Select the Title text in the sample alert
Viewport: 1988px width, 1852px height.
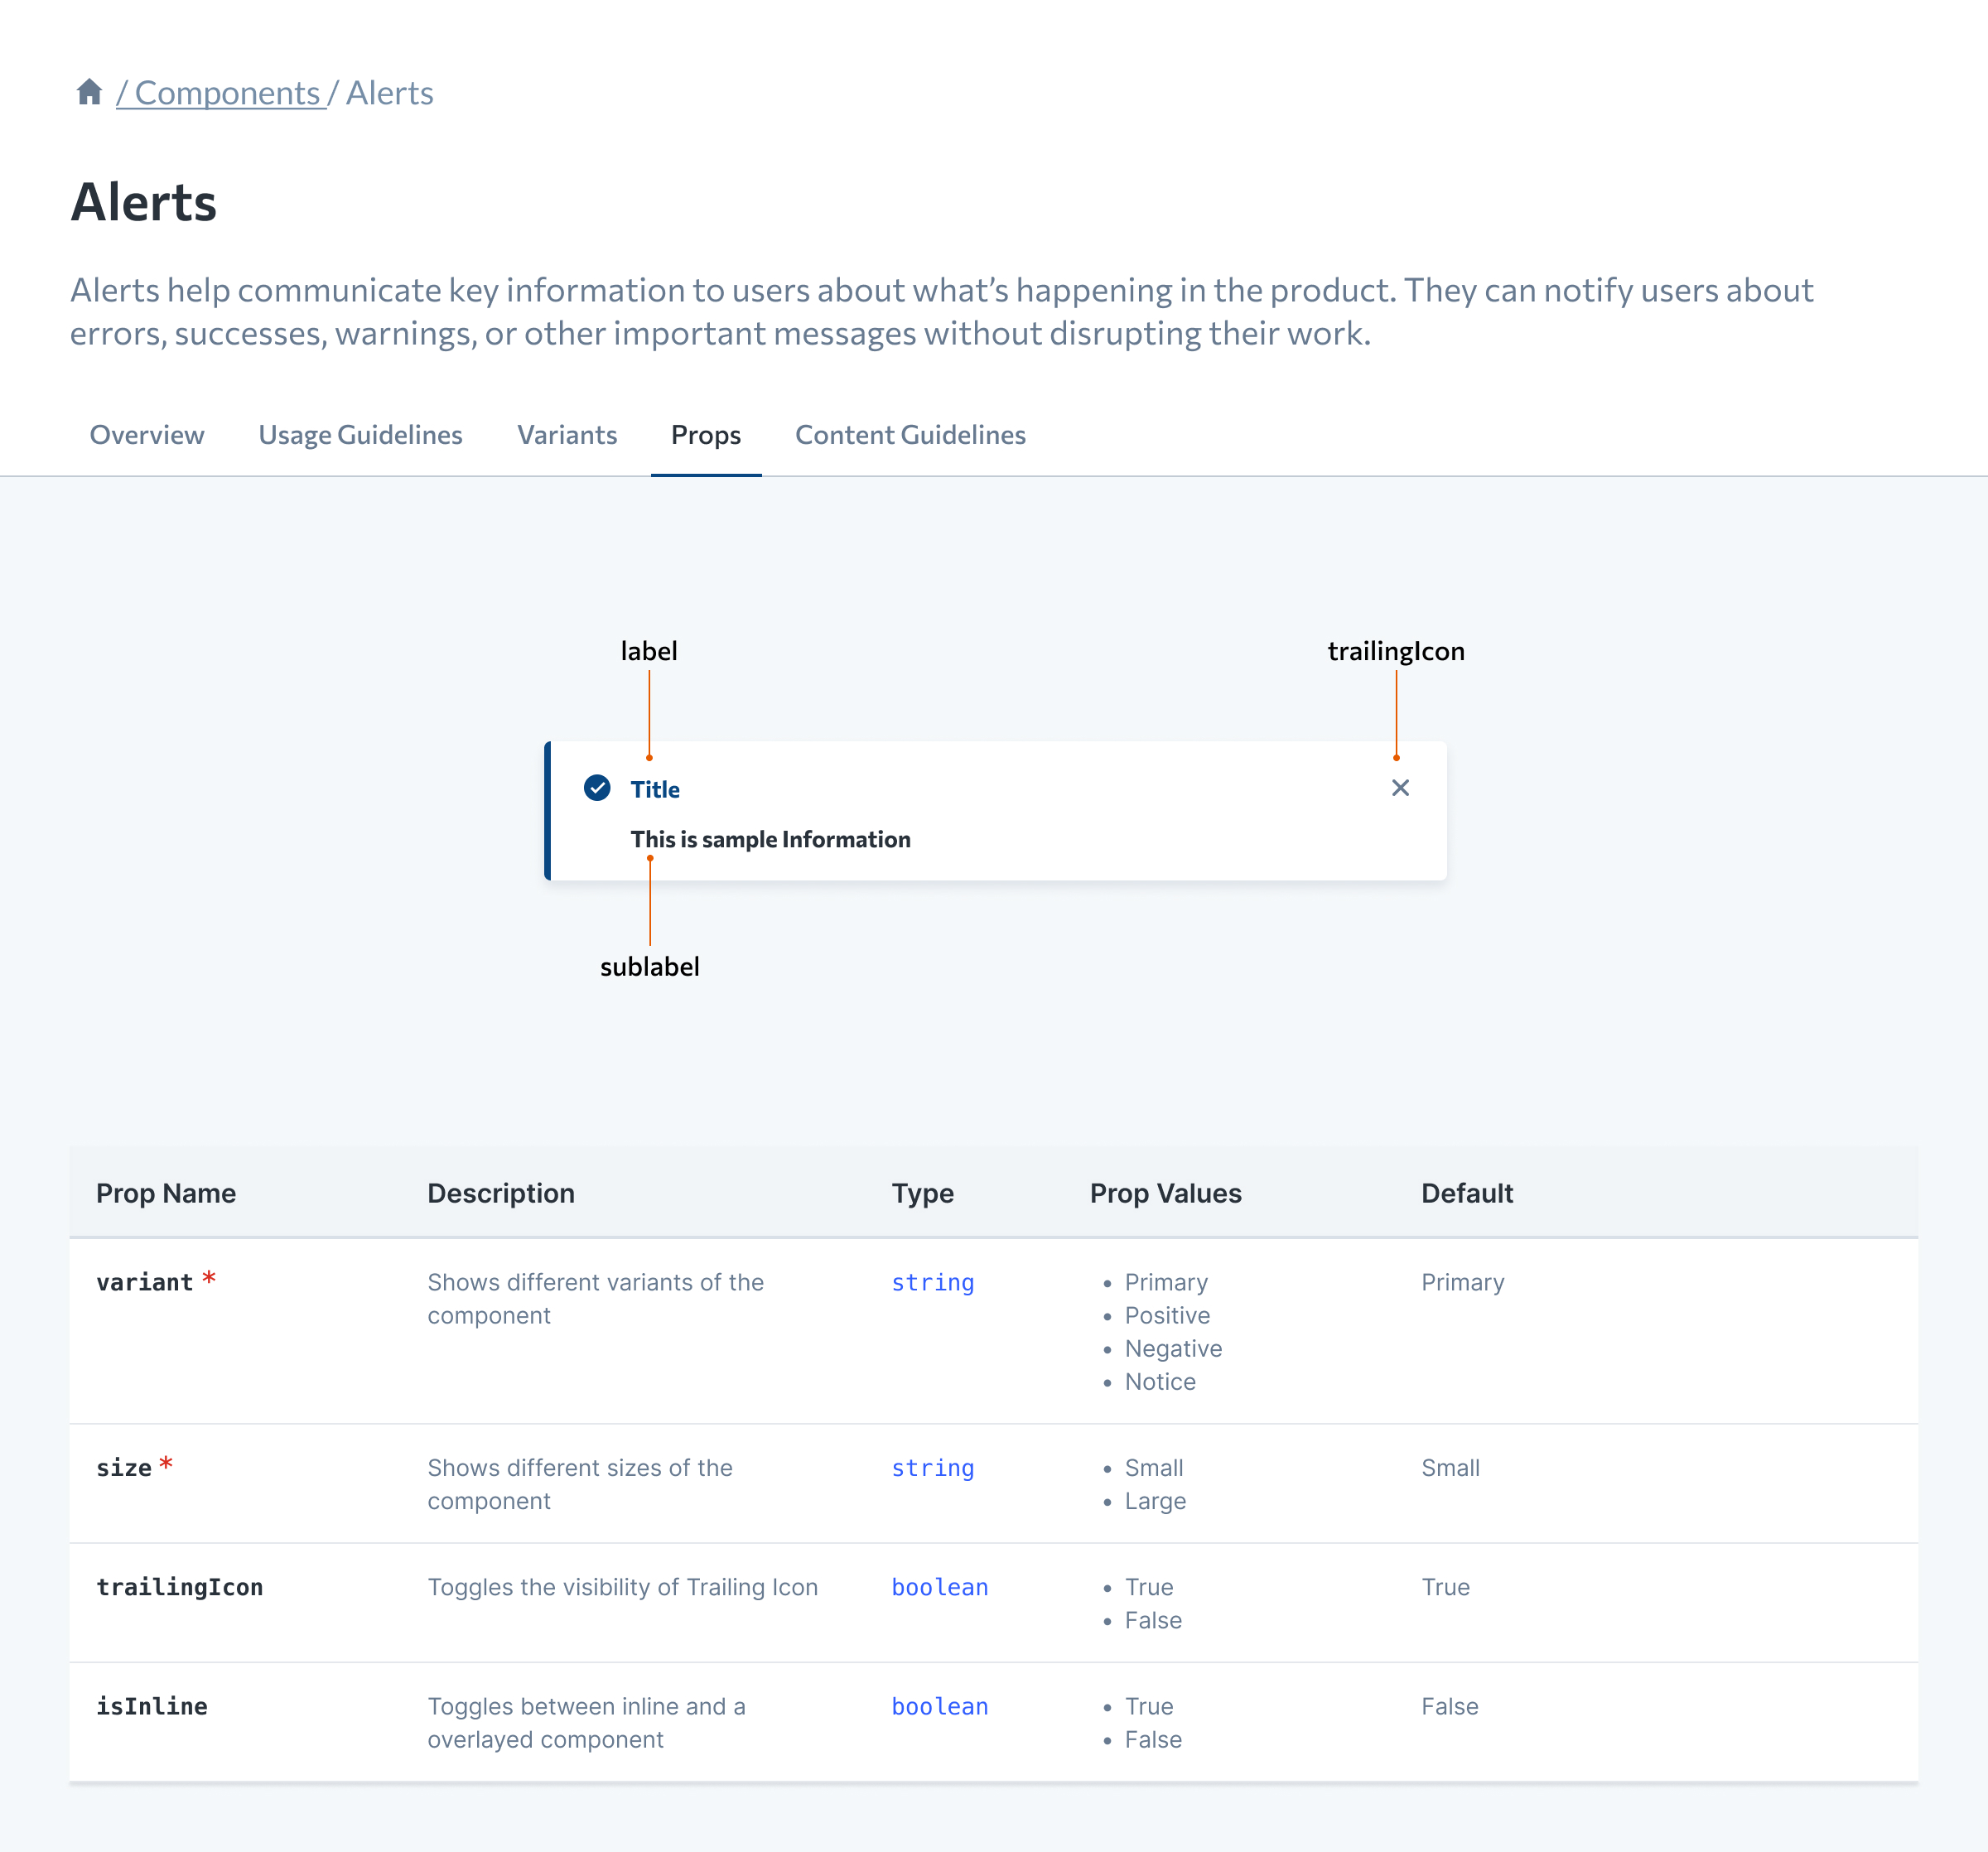[655, 789]
